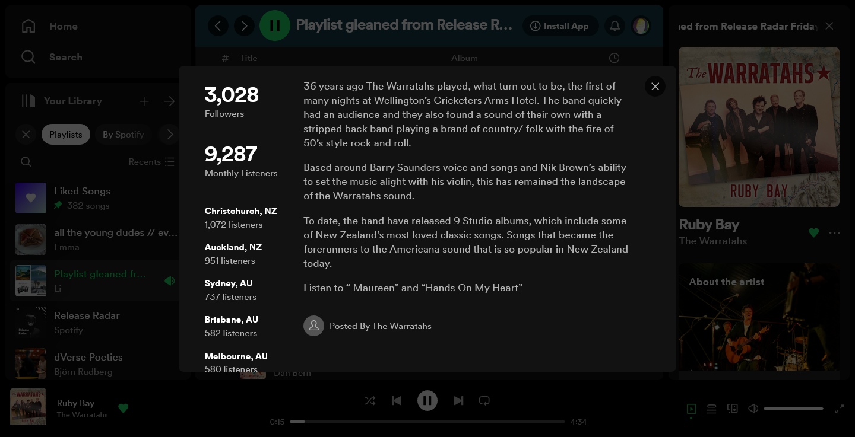Select the Playlists filter chip
Image resolution: width=855 pixels, height=437 pixels.
[65, 135]
